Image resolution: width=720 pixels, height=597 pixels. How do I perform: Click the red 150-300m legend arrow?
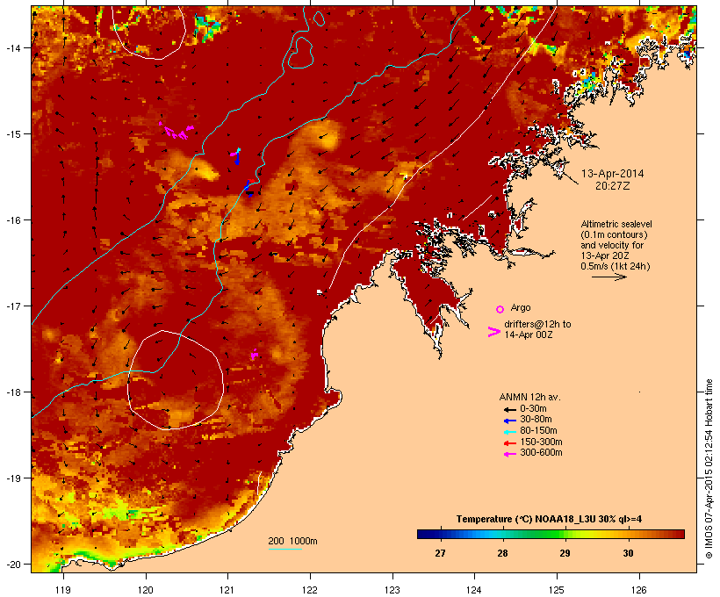tap(509, 443)
